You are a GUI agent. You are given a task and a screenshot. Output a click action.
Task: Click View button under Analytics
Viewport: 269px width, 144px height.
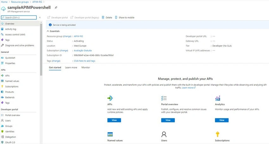coord(222,120)
